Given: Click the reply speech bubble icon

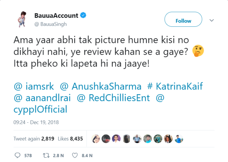Looking at the screenshot, I should [17, 155].
